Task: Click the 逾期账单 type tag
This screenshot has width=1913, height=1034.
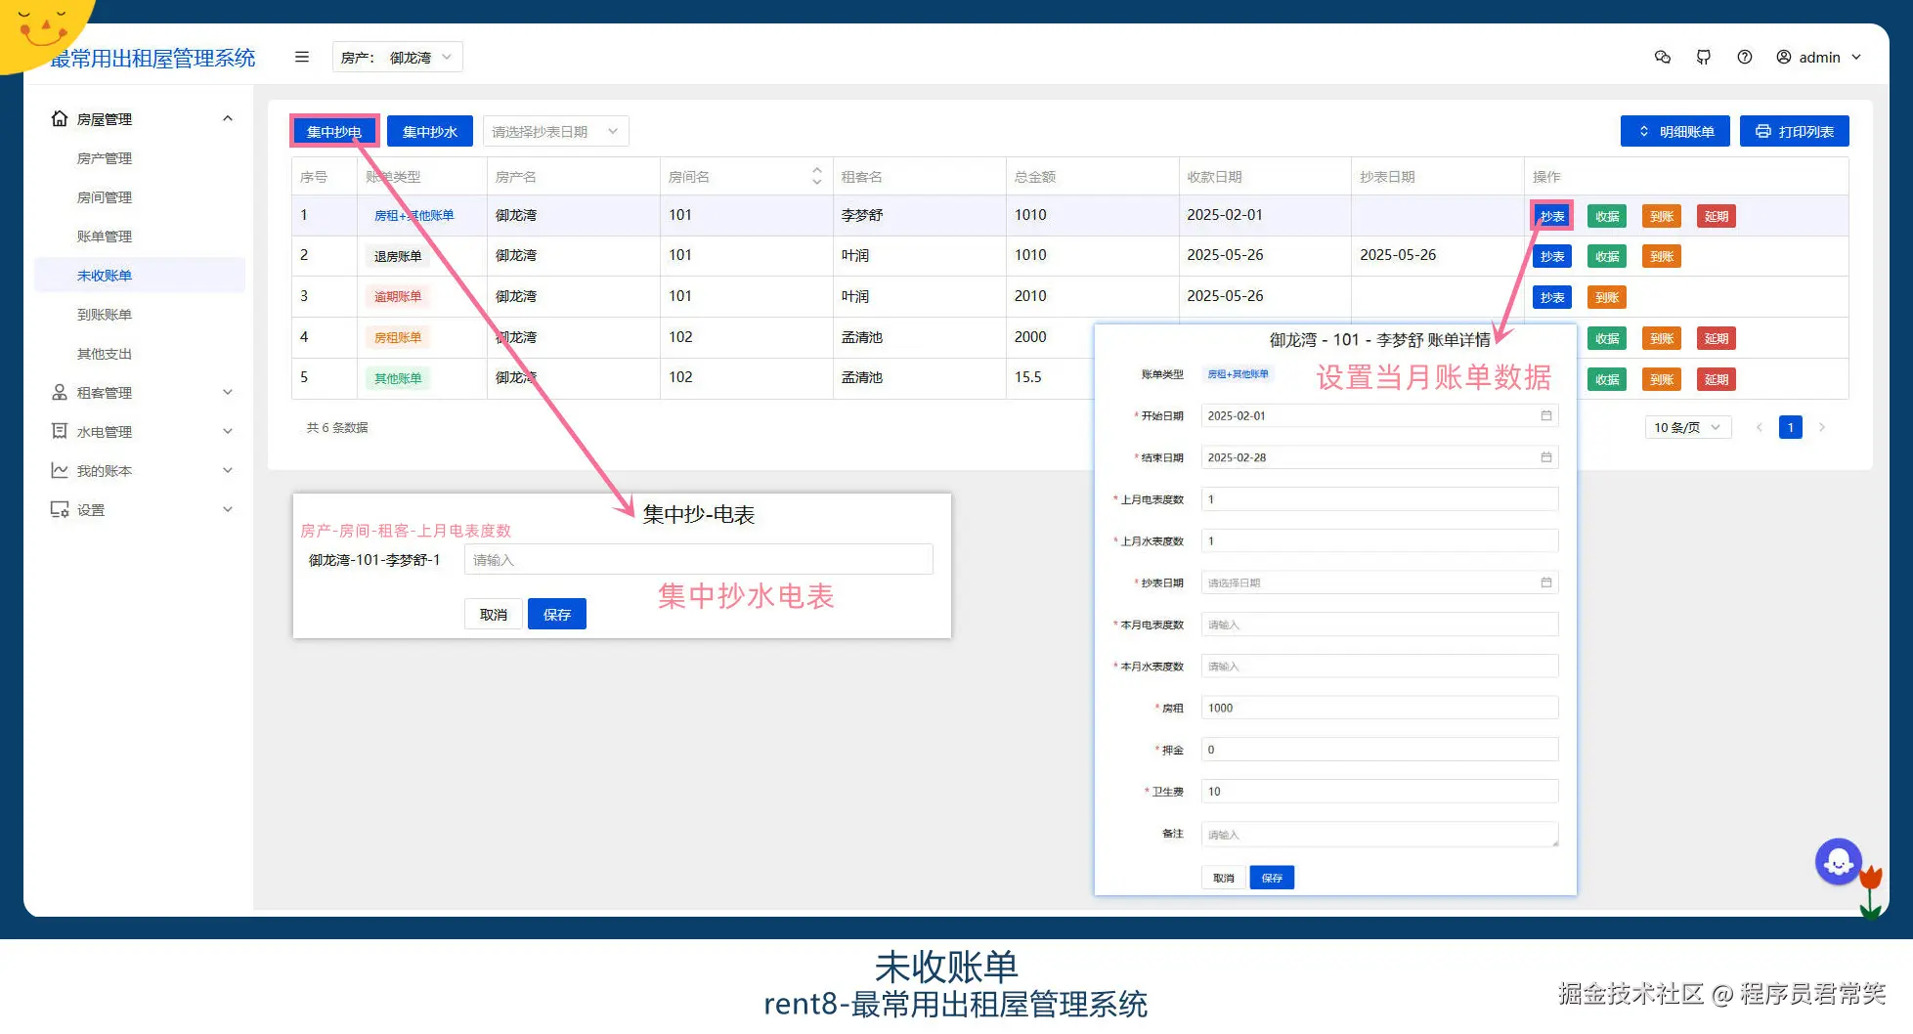Action: pyautogui.click(x=398, y=296)
